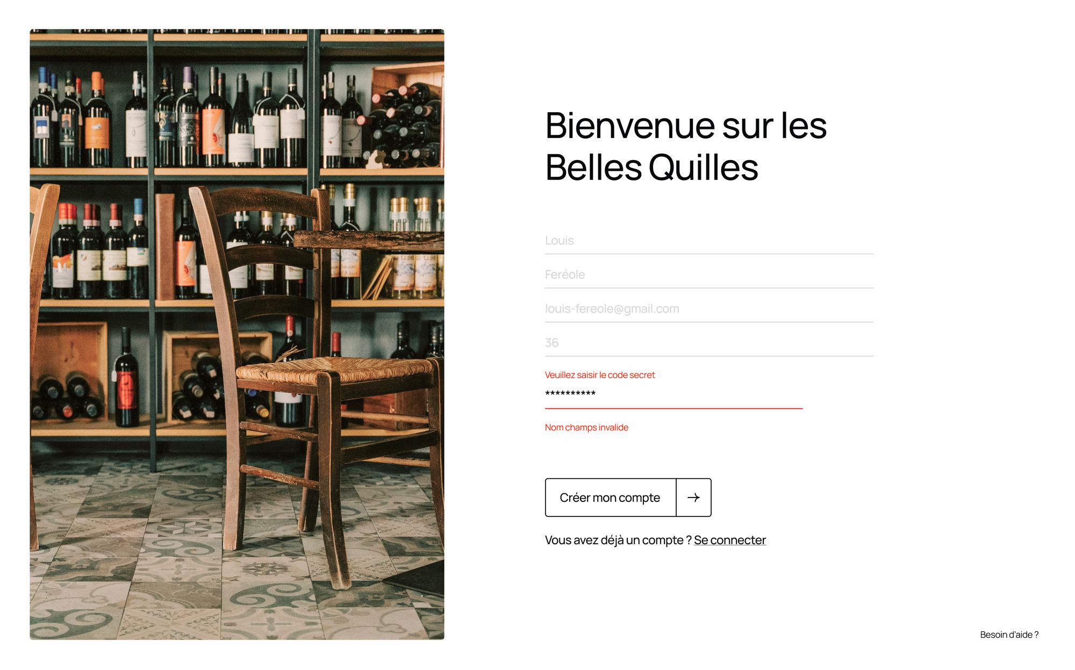Click the age field showing 36

(x=709, y=343)
